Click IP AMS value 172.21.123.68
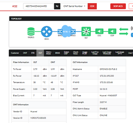Screen dimensions: 133x123 click(x=106, y=82)
